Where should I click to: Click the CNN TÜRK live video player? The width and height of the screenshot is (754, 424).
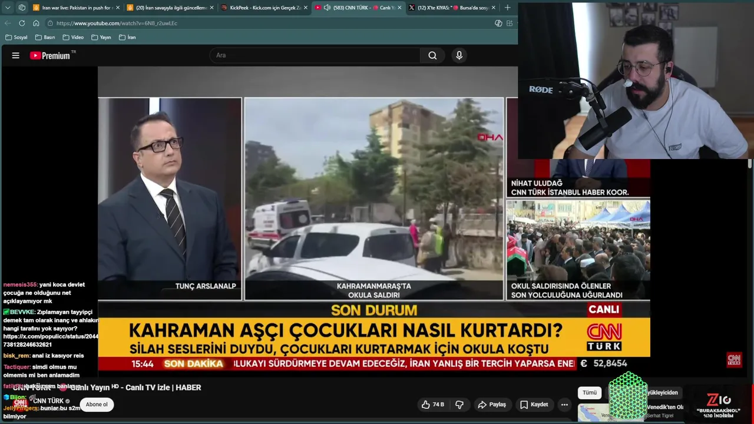click(x=374, y=221)
